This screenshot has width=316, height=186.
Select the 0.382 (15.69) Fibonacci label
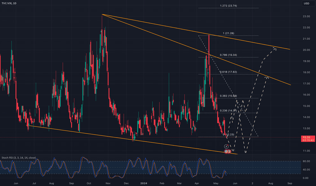pos(228,96)
